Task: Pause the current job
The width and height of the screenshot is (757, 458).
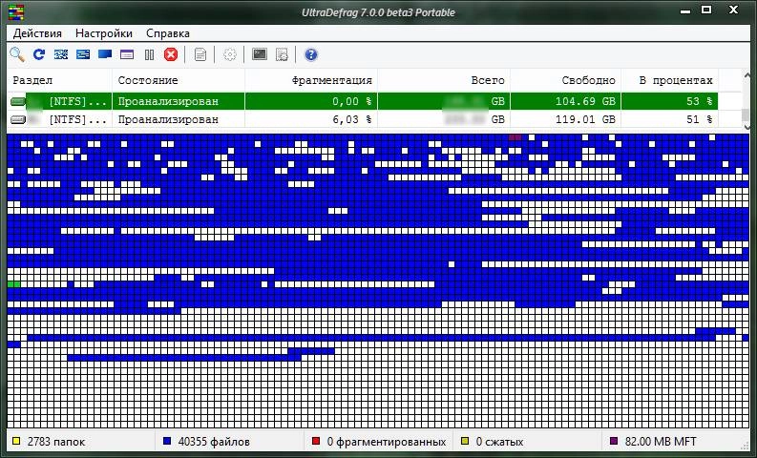Action: (149, 54)
